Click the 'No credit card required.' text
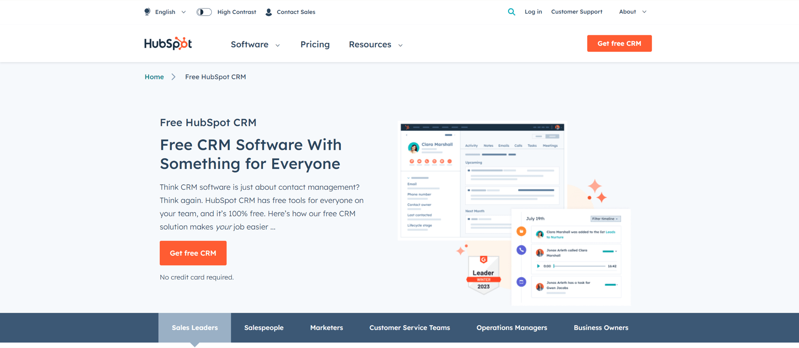This screenshot has width=799, height=348. point(196,277)
